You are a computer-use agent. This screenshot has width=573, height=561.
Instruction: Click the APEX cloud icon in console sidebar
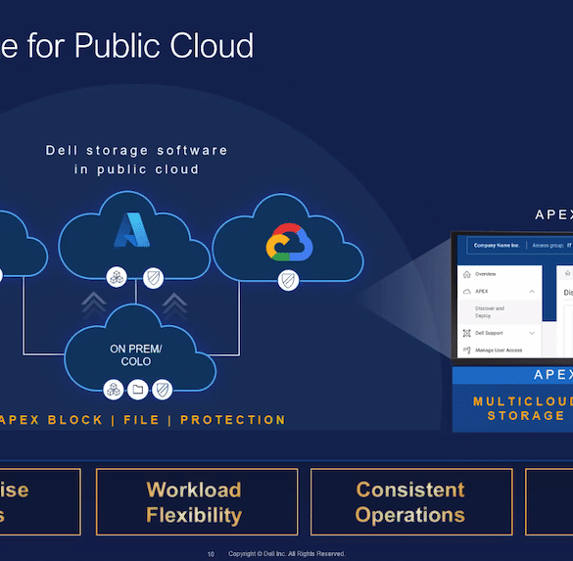point(466,292)
